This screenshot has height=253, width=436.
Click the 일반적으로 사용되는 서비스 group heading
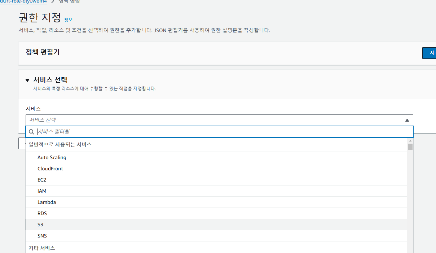60,144
